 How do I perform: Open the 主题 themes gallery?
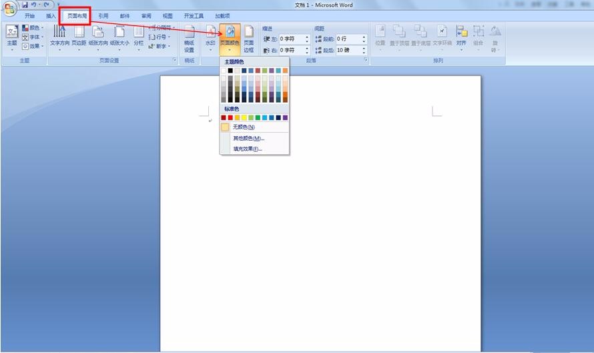[x=12, y=37]
